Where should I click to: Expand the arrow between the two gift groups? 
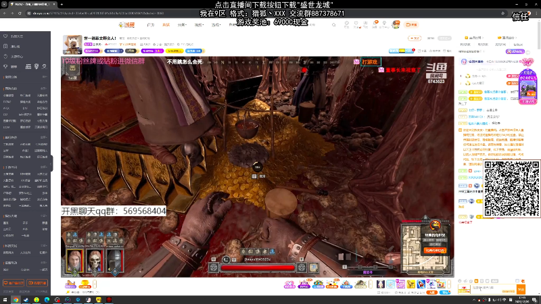coord(371,284)
